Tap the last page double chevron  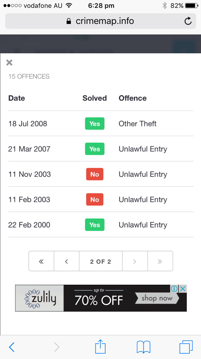pos(160,261)
